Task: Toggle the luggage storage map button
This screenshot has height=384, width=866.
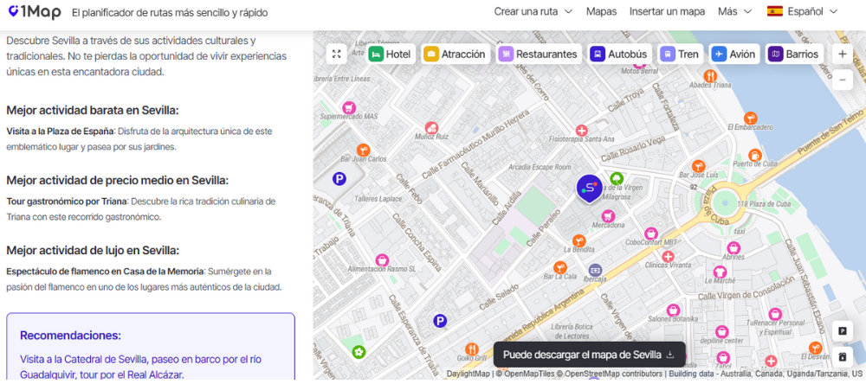Action: 843,356
